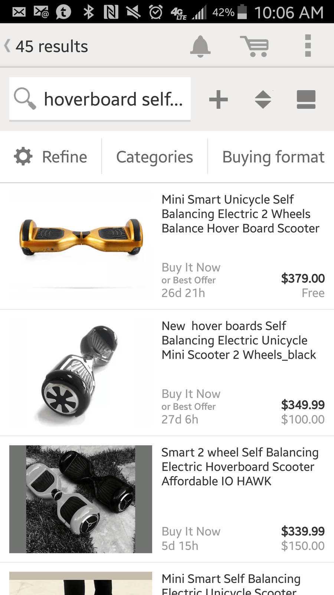
Task: Open the Buying format filter
Action: [273, 157]
